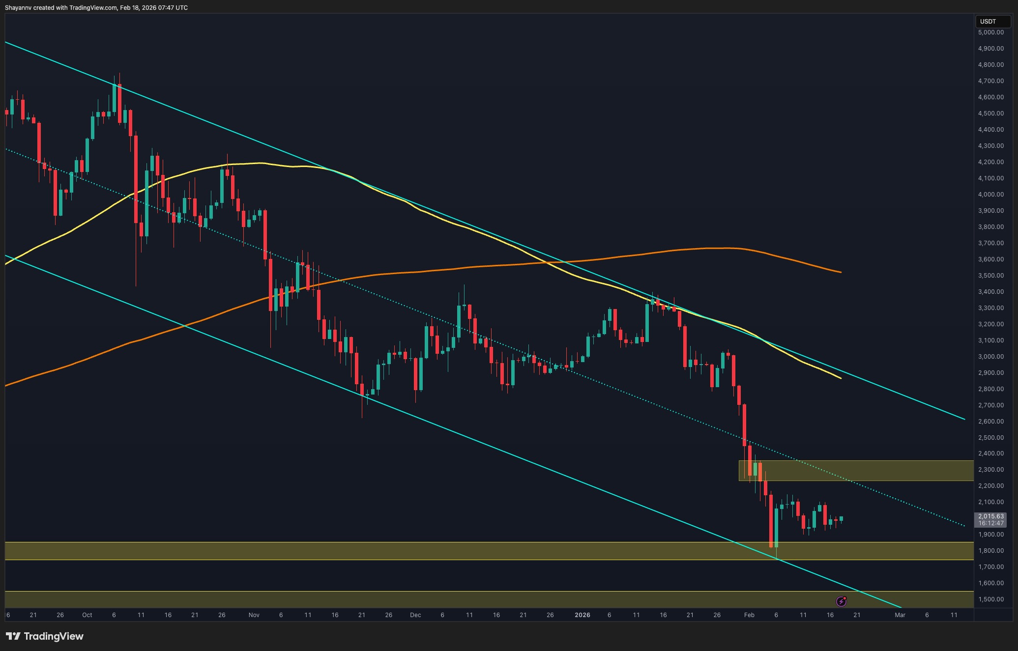
Task: Open the Shayannv TradingView attribution link
Action: point(96,8)
